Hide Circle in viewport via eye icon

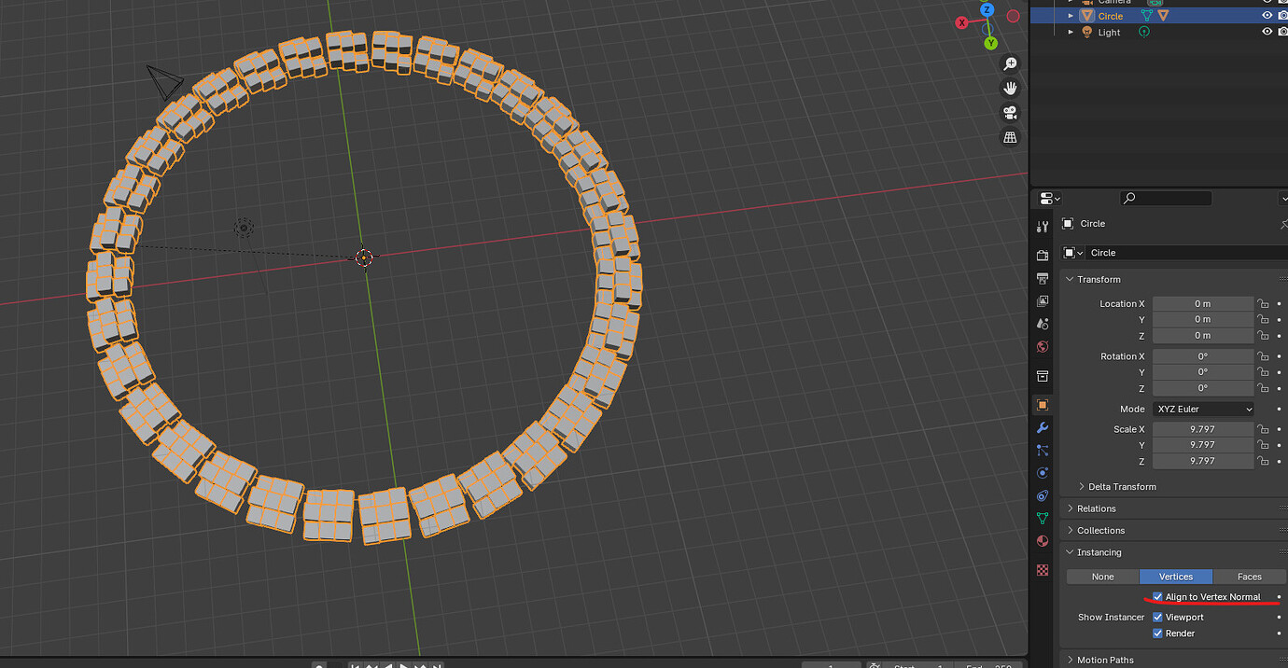click(x=1267, y=16)
